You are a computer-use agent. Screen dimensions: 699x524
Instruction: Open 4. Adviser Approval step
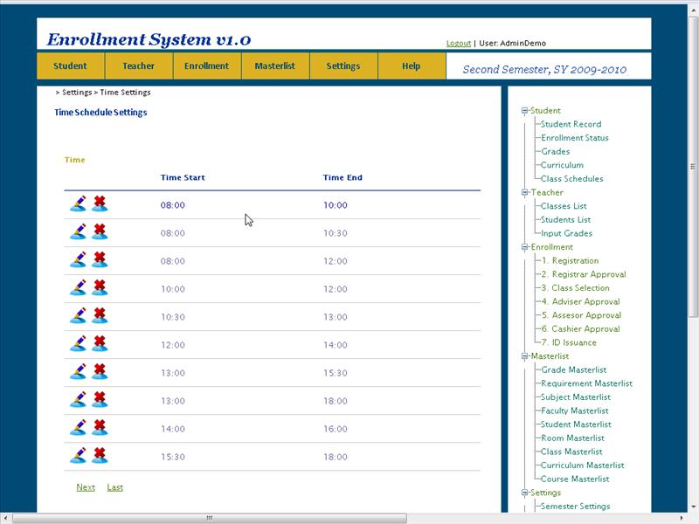pyautogui.click(x=580, y=301)
